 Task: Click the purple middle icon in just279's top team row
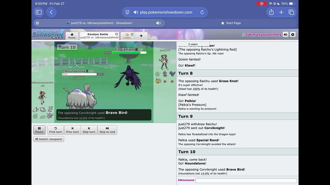pos(165,74)
